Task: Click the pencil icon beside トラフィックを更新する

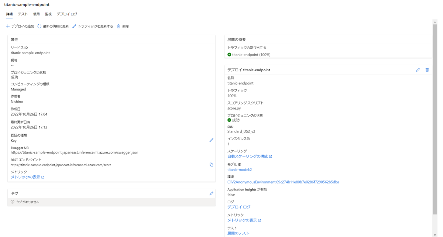Action: (74, 26)
